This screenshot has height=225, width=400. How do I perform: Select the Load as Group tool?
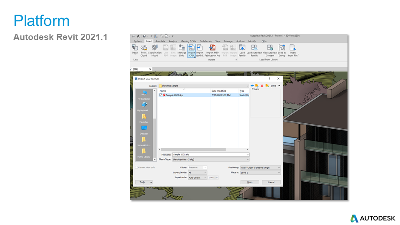(282, 50)
